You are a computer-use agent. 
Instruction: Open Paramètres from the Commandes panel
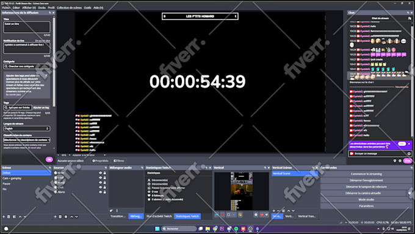366,206
